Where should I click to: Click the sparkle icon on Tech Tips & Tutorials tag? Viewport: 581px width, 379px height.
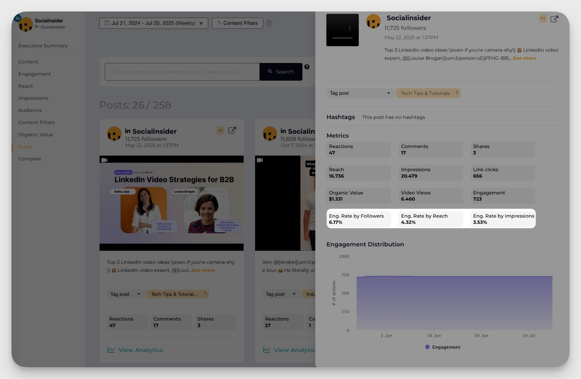click(457, 93)
